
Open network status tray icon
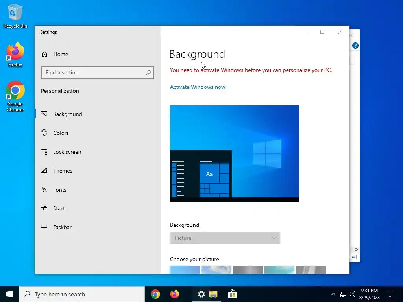(x=343, y=294)
